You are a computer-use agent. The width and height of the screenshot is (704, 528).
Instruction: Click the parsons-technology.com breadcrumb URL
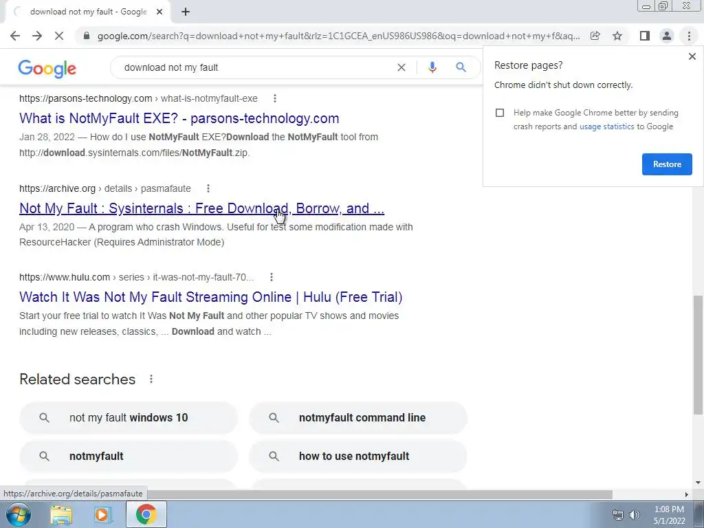point(138,98)
